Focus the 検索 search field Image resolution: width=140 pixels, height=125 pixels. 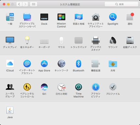[x=121, y=4]
